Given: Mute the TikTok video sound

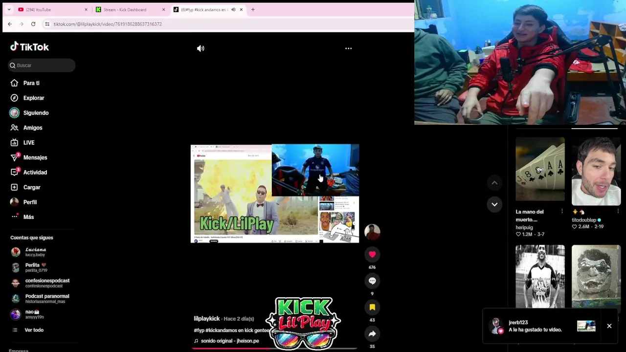Looking at the screenshot, I should [x=201, y=48].
